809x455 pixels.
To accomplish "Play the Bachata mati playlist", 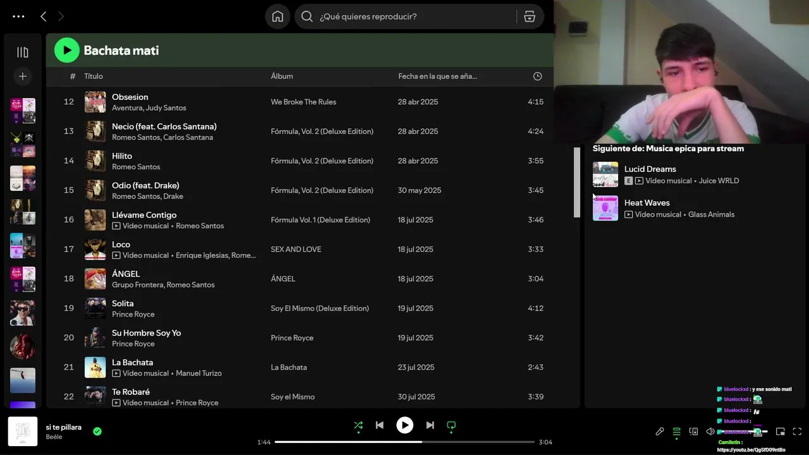I will coord(67,51).
